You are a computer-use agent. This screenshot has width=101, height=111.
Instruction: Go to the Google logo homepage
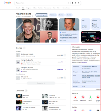[7, 3]
